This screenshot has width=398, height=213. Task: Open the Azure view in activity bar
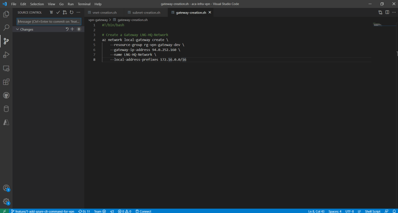pos(6,122)
